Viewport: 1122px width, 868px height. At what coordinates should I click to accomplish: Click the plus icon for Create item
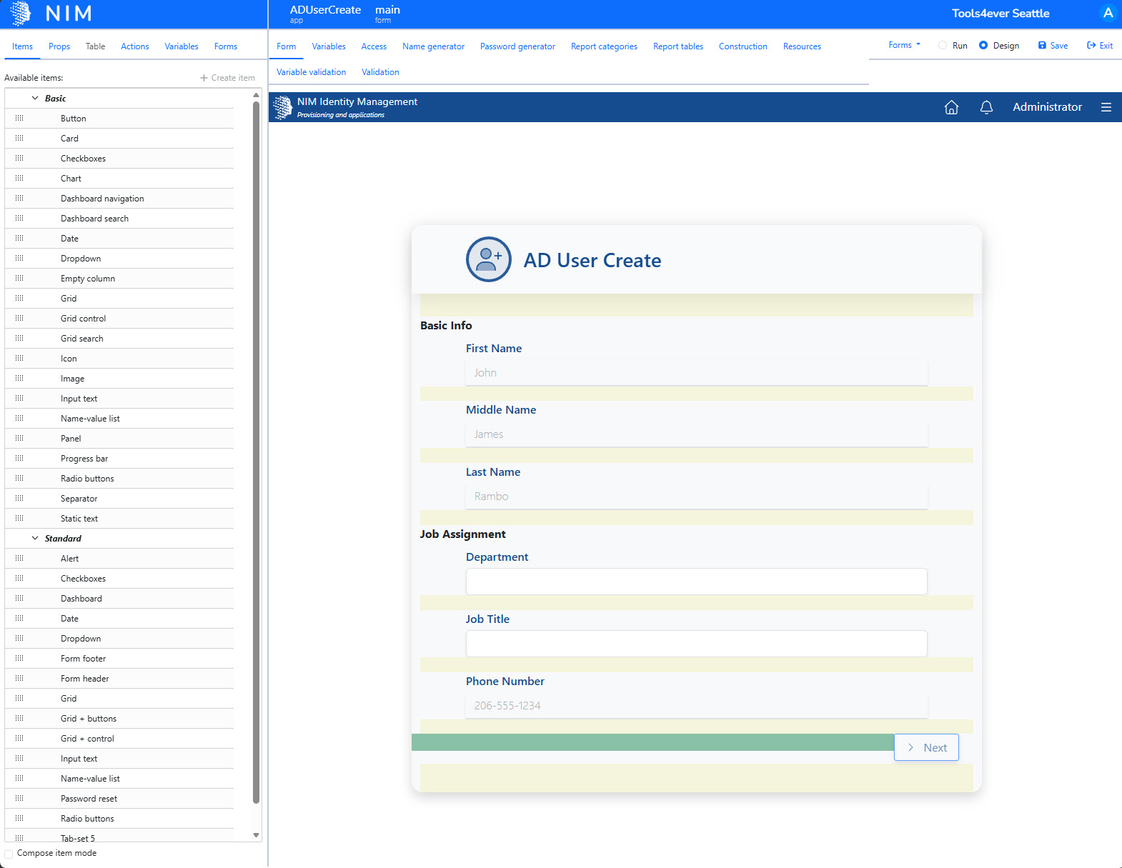coord(204,78)
